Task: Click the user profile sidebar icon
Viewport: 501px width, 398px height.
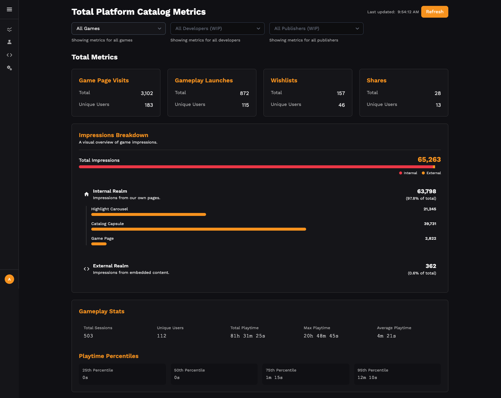Action: [9, 42]
